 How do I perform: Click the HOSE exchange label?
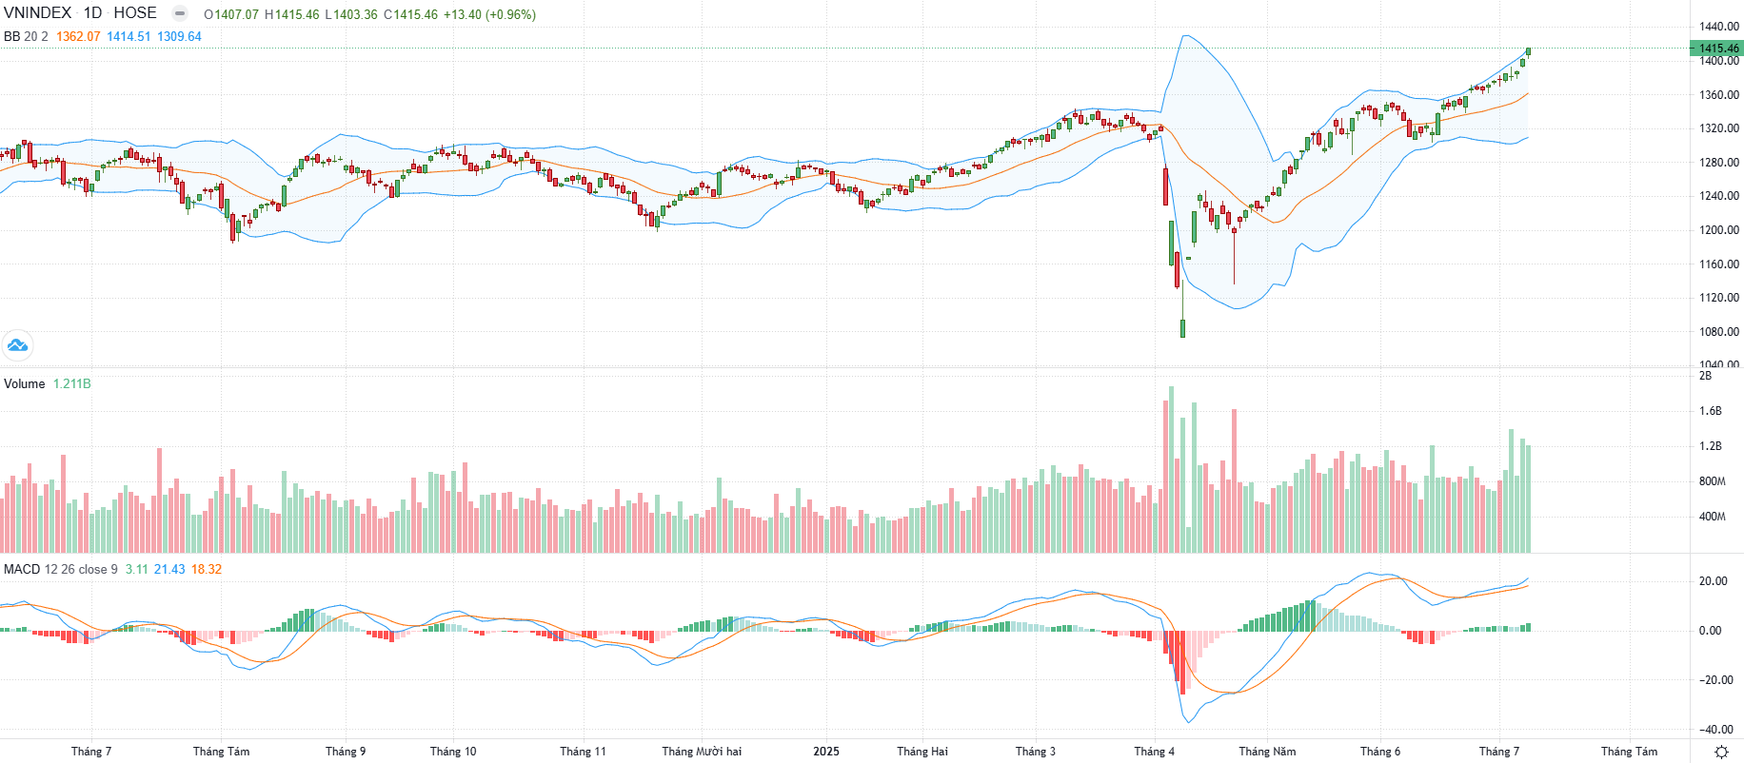135,13
